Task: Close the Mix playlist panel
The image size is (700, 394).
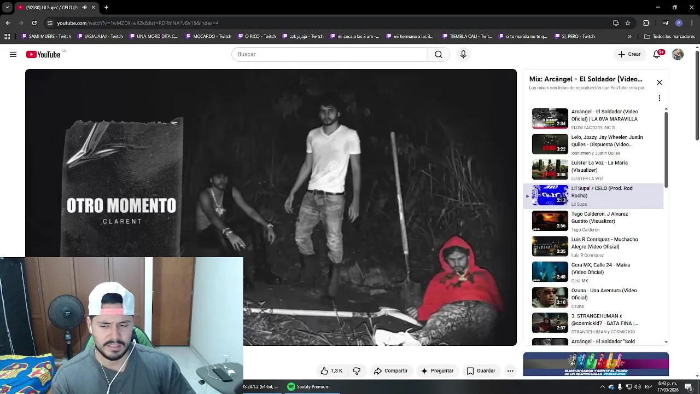Action: pyautogui.click(x=660, y=82)
